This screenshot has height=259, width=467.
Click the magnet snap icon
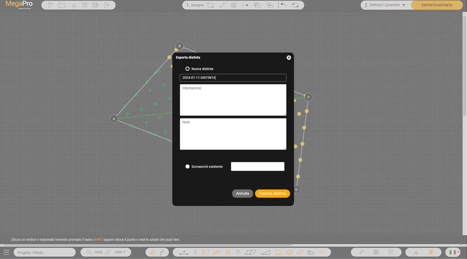click(x=162, y=252)
